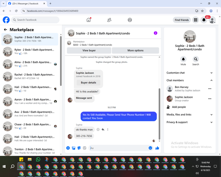Open the Friends icon in top navigation
The width and height of the screenshot is (221, 177).
click(109, 20)
